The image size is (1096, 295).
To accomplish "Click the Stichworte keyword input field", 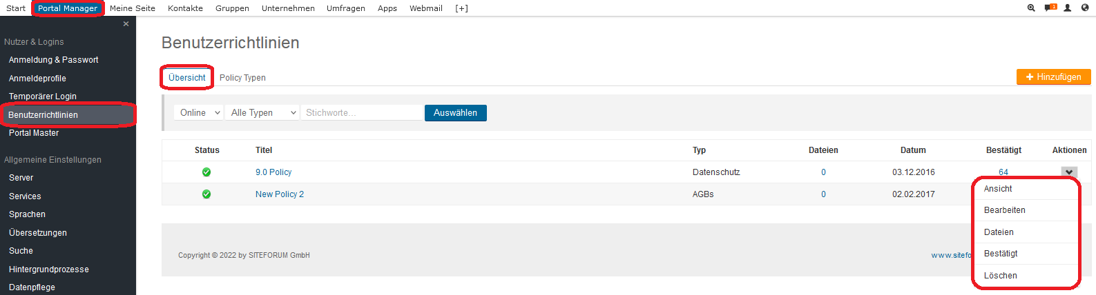I will 362,113.
